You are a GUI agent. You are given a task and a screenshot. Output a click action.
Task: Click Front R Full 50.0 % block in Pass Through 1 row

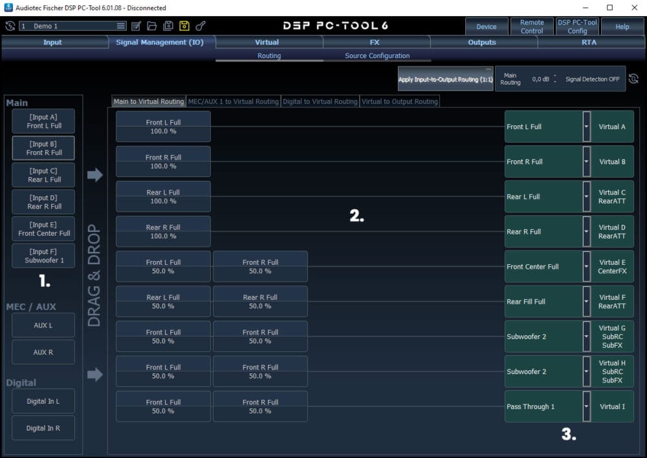coord(260,406)
